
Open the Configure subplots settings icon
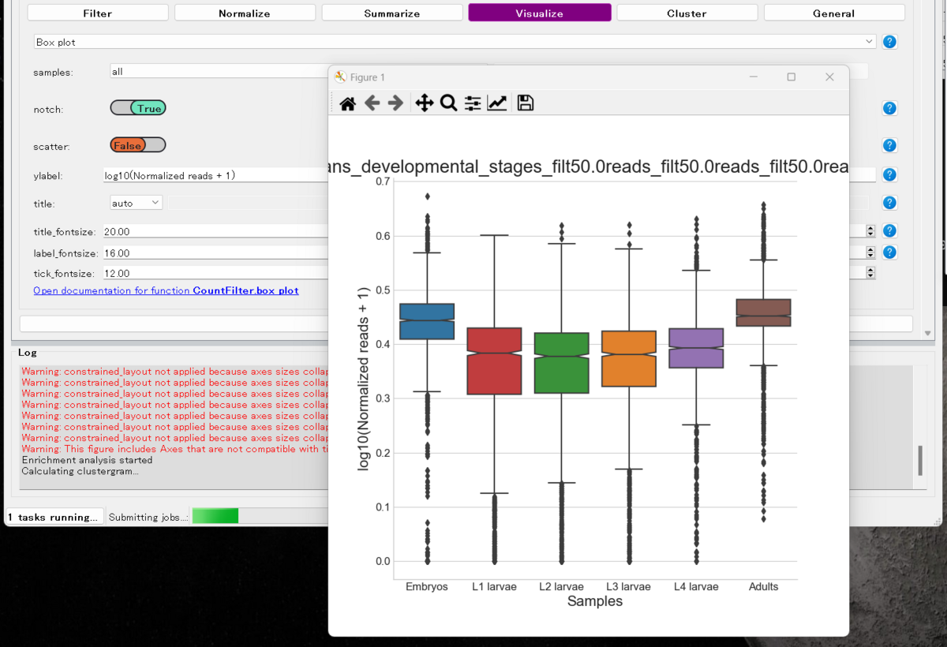pos(472,103)
